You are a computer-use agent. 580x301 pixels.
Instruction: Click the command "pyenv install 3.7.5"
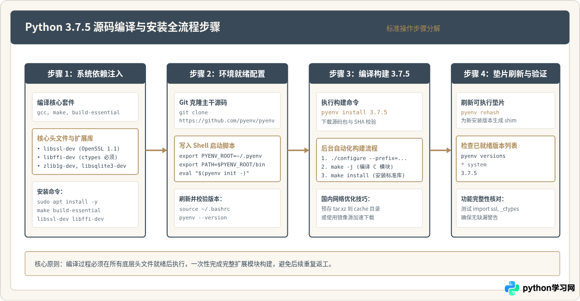354,112
